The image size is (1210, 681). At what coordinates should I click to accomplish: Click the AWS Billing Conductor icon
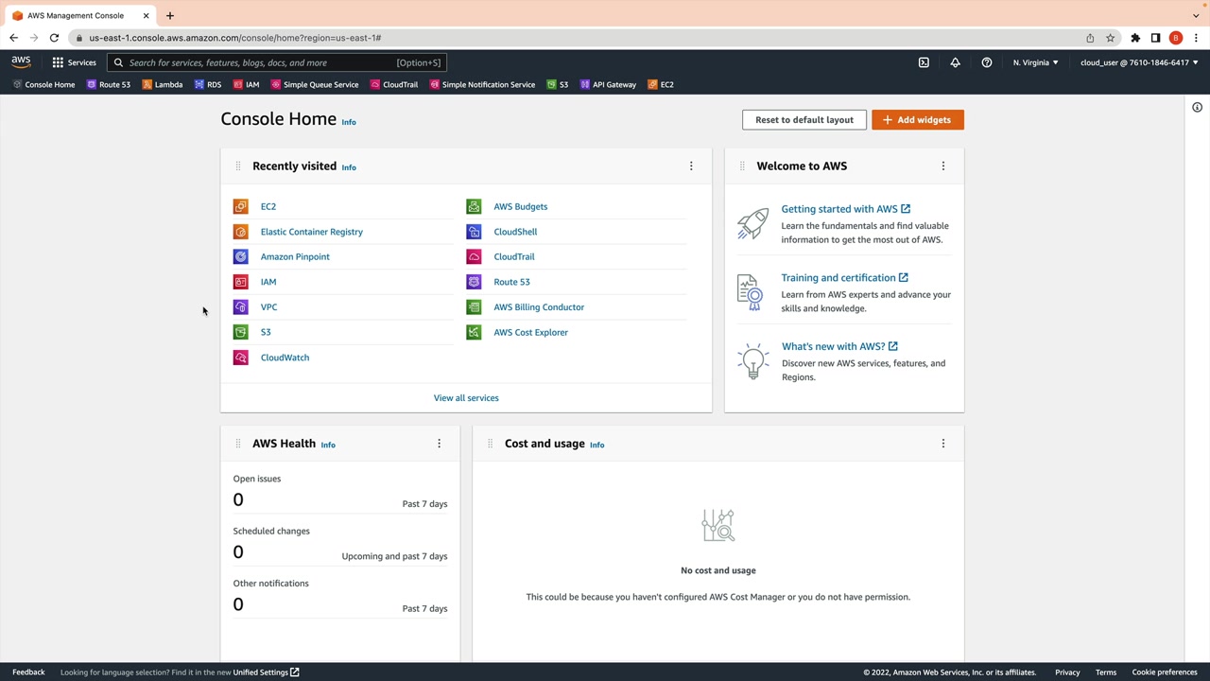pyautogui.click(x=474, y=307)
